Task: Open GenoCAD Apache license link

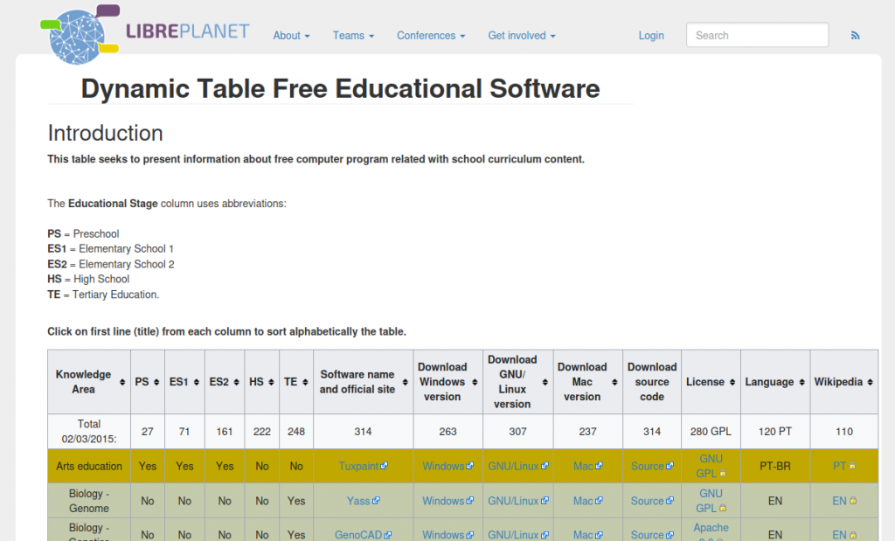Action: tap(711, 529)
